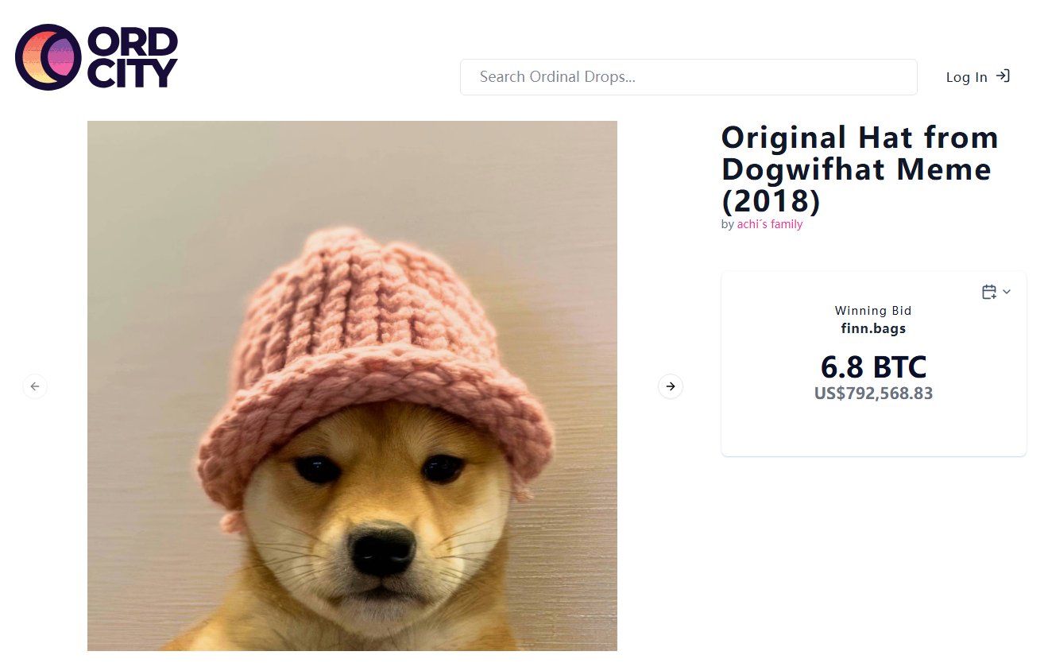Focus the Search Ordinal Drops field
The image size is (1044, 663).
coord(689,77)
